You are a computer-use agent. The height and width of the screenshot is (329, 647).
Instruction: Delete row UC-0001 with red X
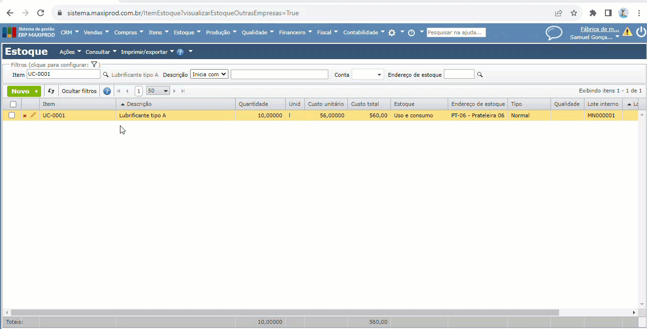point(25,116)
